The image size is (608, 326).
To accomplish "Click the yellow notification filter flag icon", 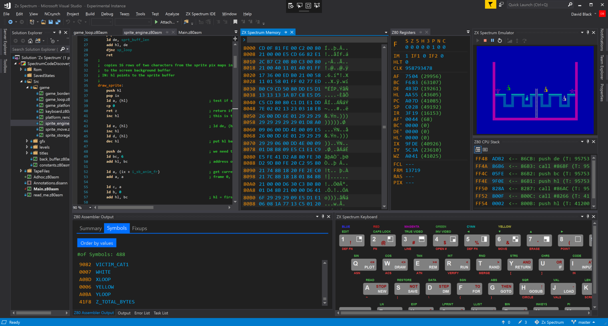I will (490, 4).
